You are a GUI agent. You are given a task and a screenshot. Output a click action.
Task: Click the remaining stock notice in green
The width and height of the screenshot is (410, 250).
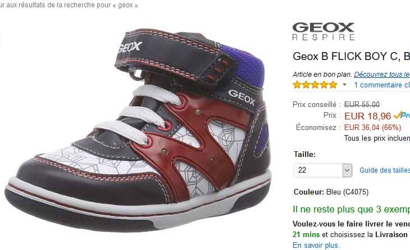[x=351, y=210]
